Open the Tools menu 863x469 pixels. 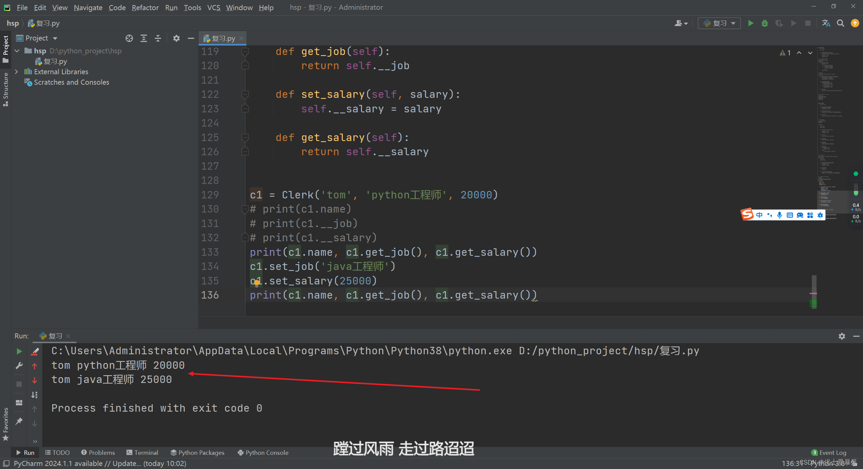pyautogui.click(x=192, y=7)
